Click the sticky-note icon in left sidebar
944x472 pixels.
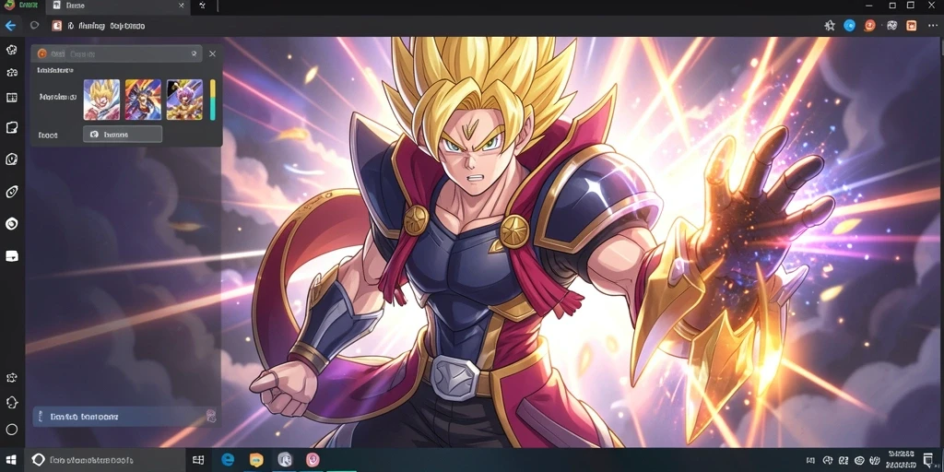click(11, 127)
